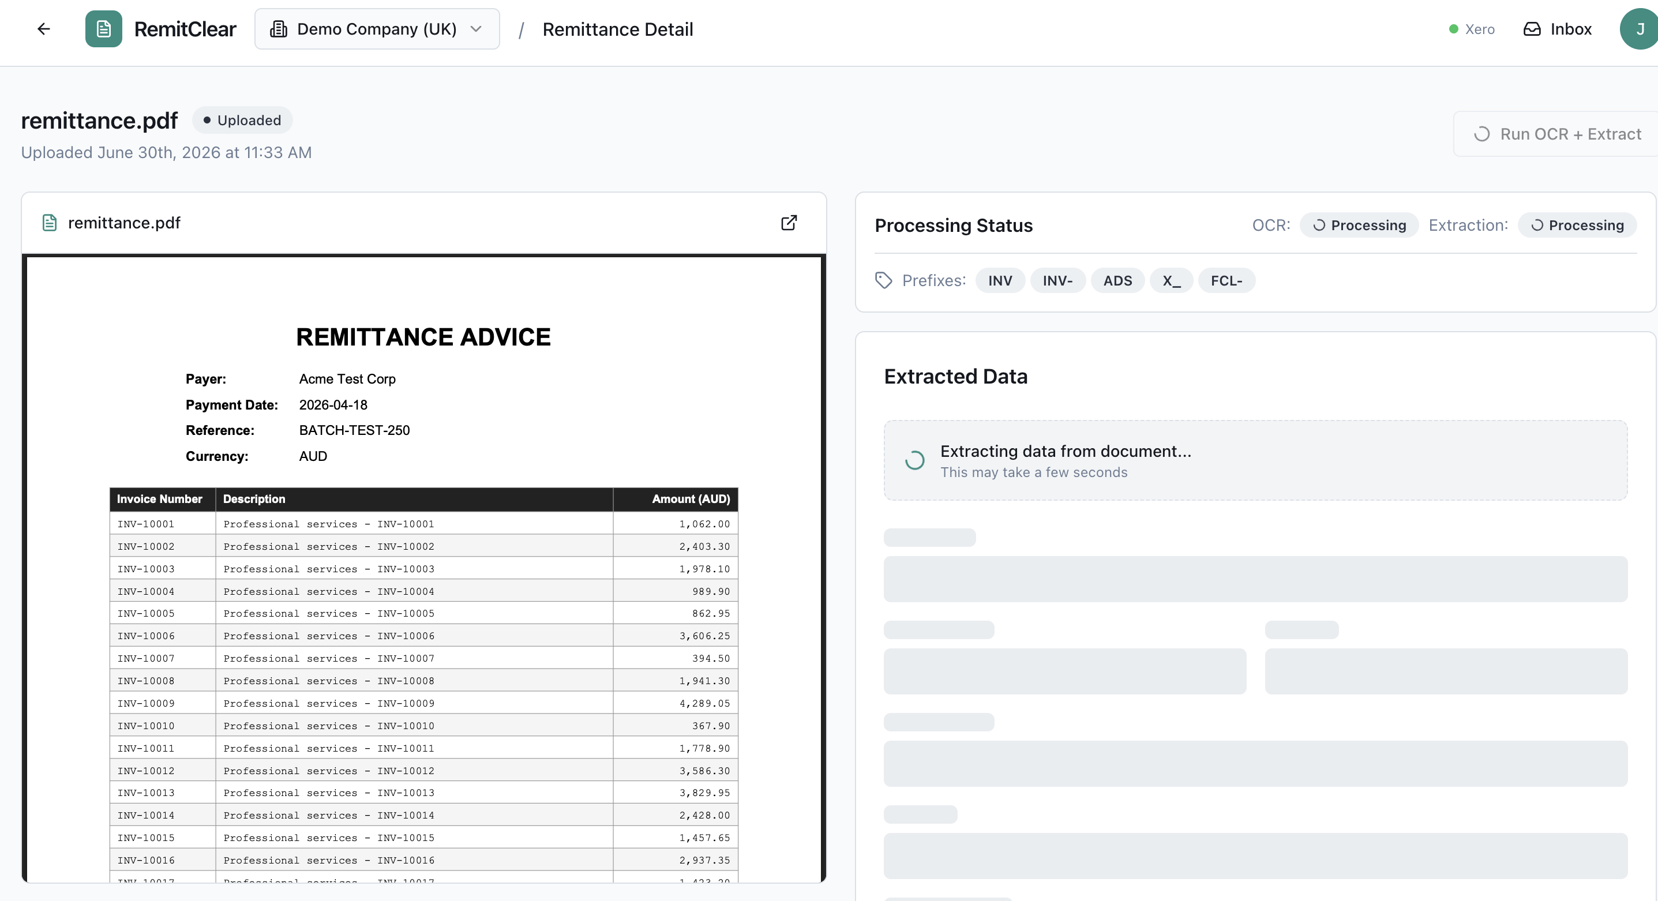Click the Xero connection status indicator
The width and height of the screenshot is (1658, 901).
pyautogui.click(x=1471, y=29)
